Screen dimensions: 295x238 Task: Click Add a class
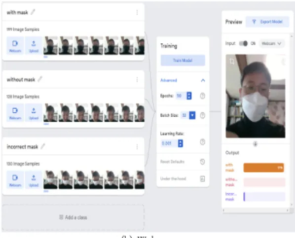click(73, 217)
